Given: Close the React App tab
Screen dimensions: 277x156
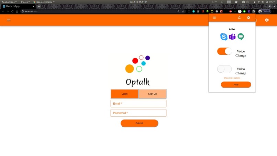Looking at the screenshot, I should pos(33,6).
